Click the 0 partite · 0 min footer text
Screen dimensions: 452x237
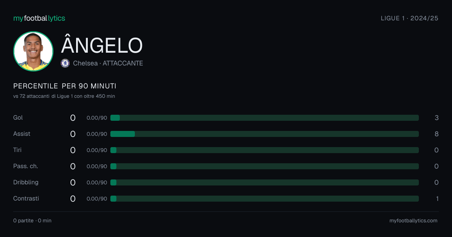(x=32, y=221)
